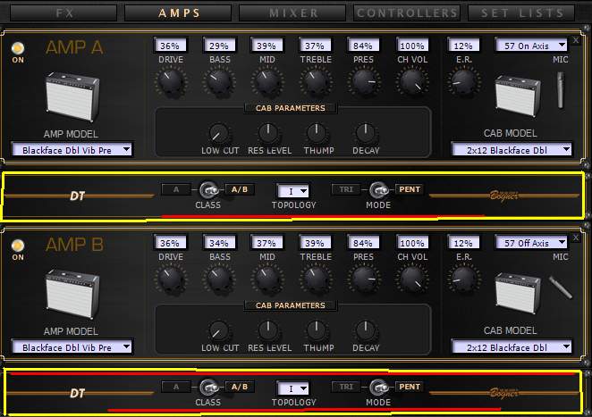
Task: Click the Amp A THUMP knob
Action: pyautogui.click(x=317, y=133)
